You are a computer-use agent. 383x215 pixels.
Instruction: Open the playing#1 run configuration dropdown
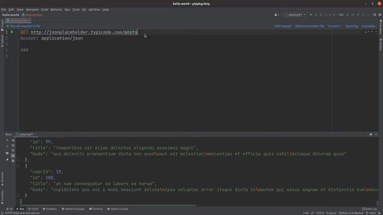click(x=295, y=15)
